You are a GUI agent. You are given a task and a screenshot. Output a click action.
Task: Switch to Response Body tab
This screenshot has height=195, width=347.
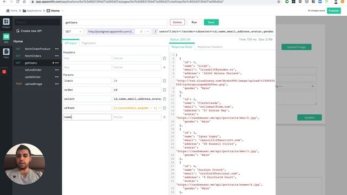[x=182, y=47]
